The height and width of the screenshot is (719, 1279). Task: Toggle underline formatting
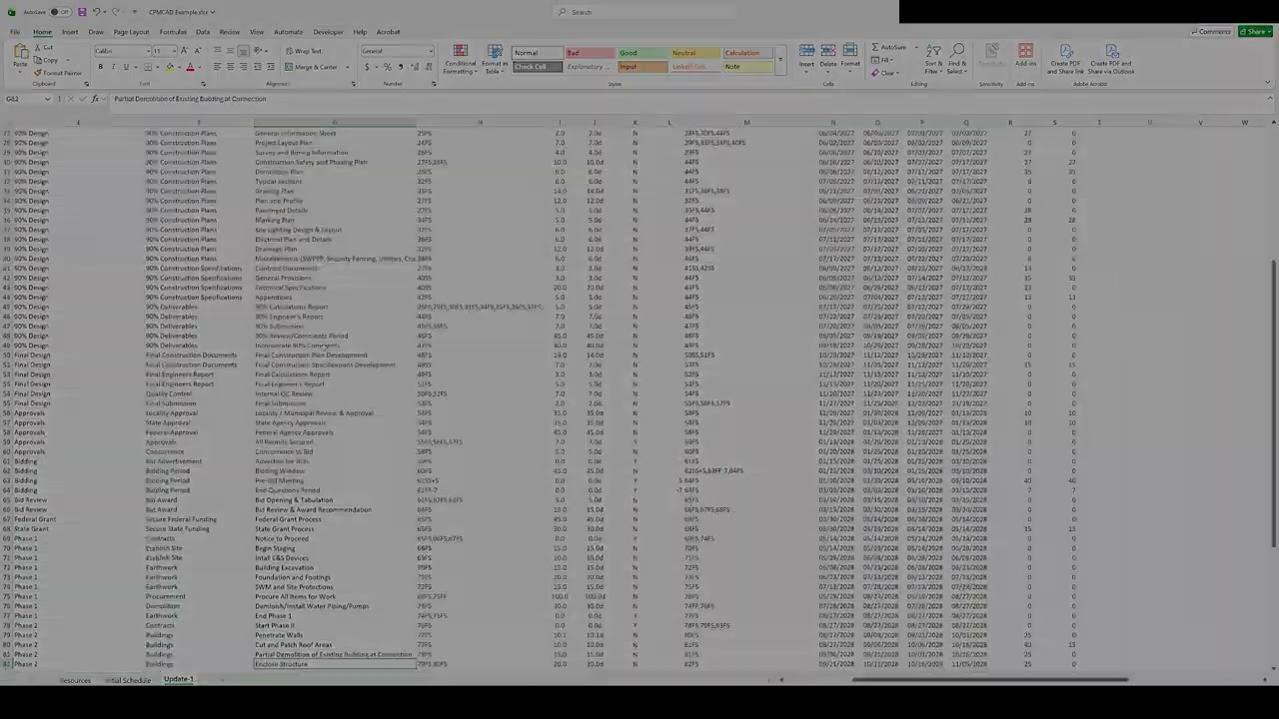(125, 67)
